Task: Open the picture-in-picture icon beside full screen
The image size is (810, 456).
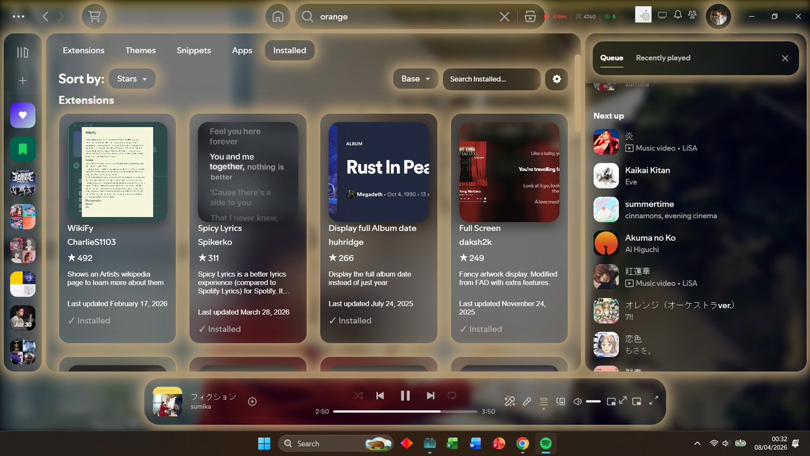Action: click(x=637, y=401)
